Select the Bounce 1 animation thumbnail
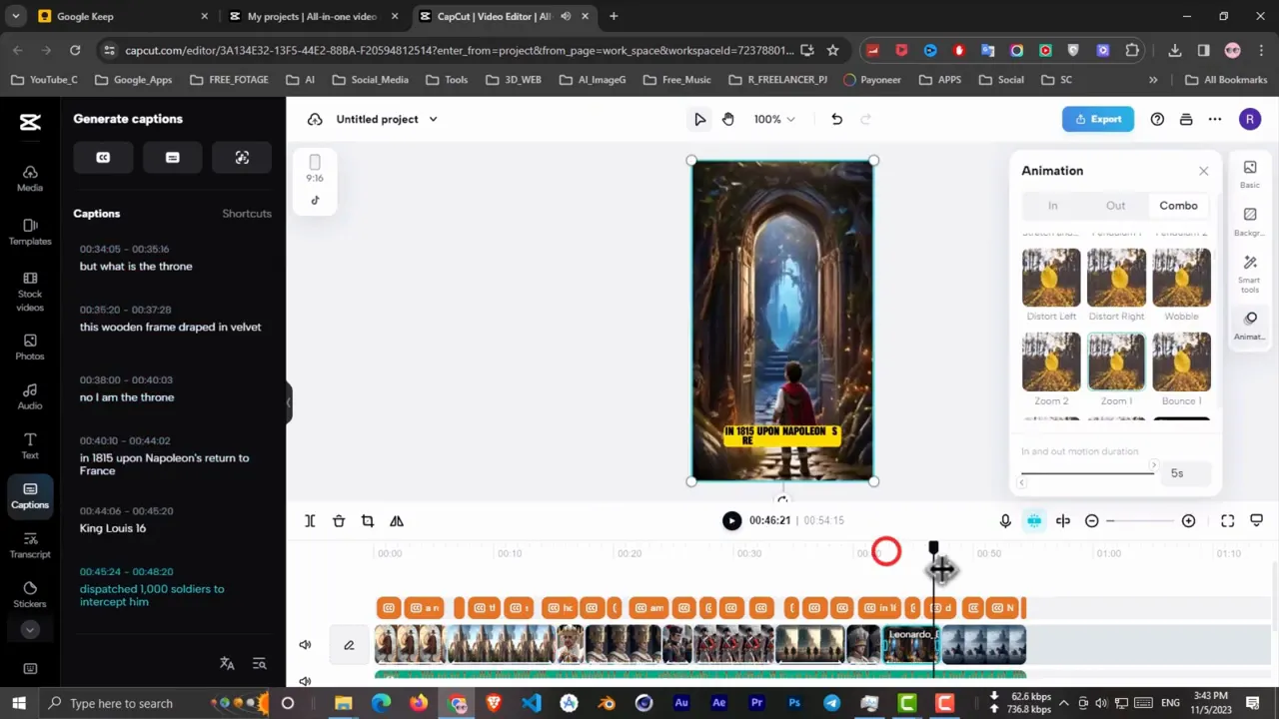 [1181, 361]
